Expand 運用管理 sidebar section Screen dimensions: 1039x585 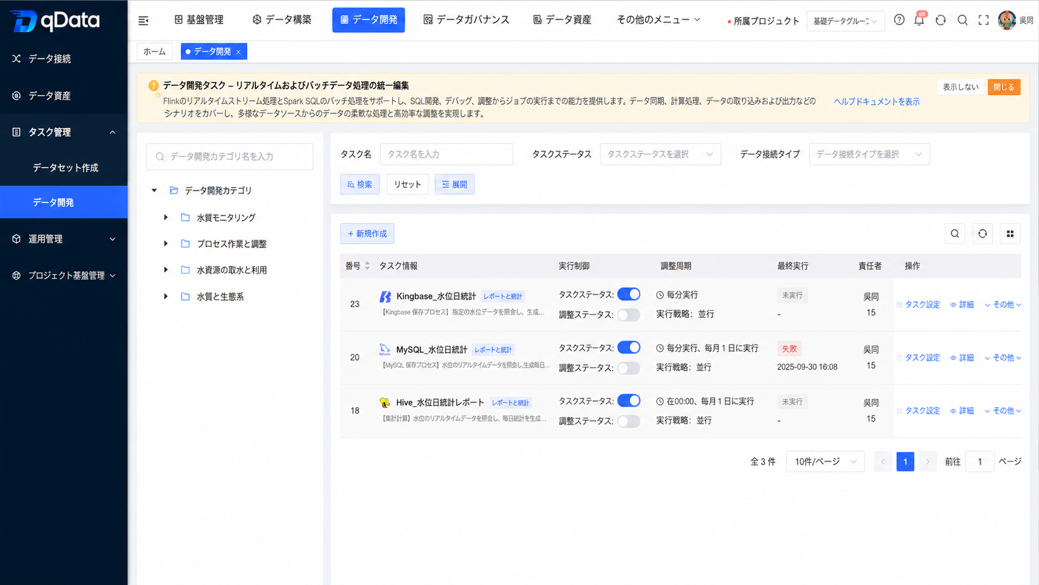(x=63, y=239)
